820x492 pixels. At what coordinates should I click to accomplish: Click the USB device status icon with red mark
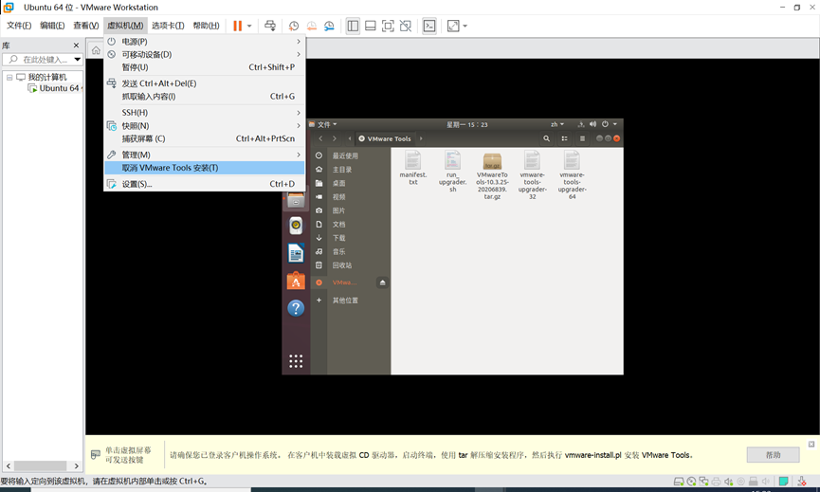click(x=802, y=482)
